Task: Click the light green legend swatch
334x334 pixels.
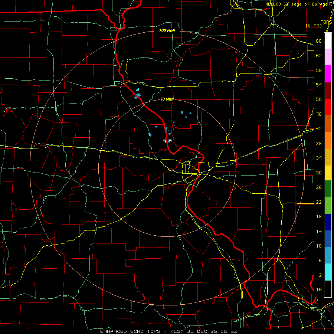Action: [328, 206]
